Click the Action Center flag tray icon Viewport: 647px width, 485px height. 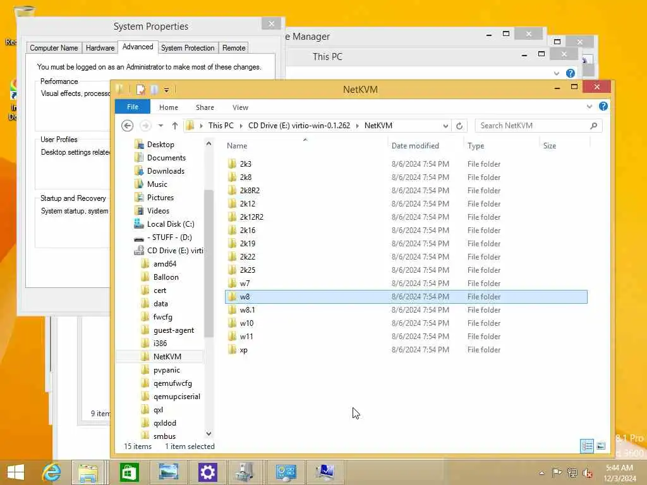(557, 472)
